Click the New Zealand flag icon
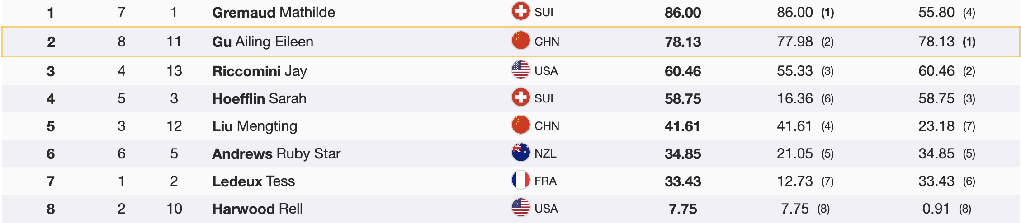1021x223 pixels. 520,153
